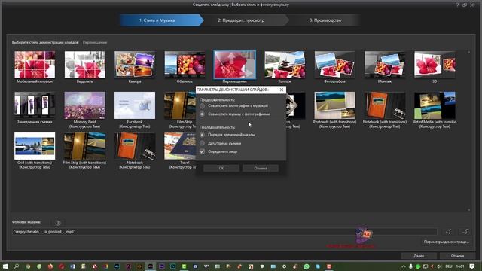Click the 'Далее' button
This screenshot has height=271, width=482.
point(419,256)
